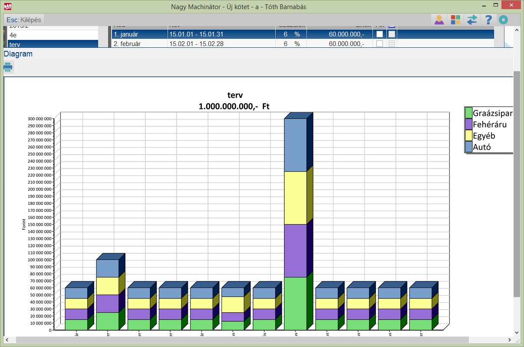Click the Esc: Kilépés exit button
524x347 pixels.
pos(24,20)
